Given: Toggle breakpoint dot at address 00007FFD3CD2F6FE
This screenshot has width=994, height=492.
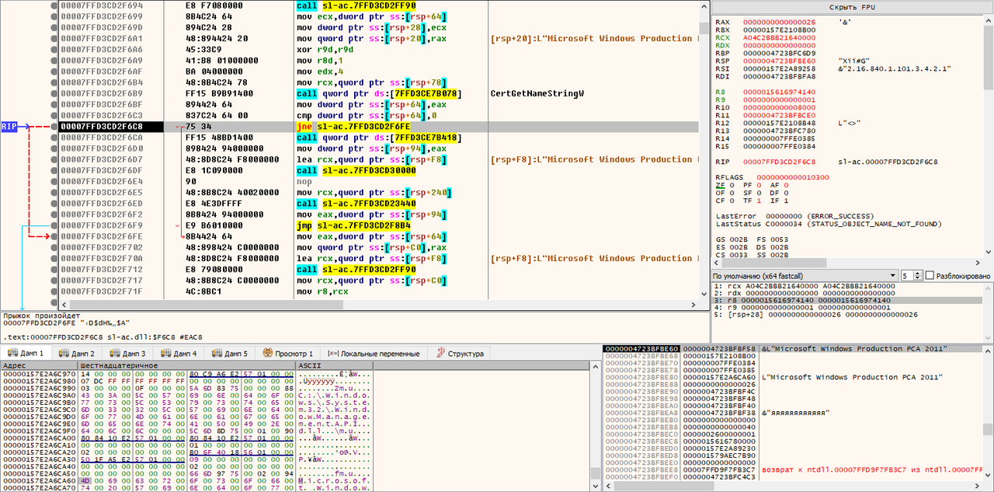Looking at the screenshot, I should pos(54,236).
